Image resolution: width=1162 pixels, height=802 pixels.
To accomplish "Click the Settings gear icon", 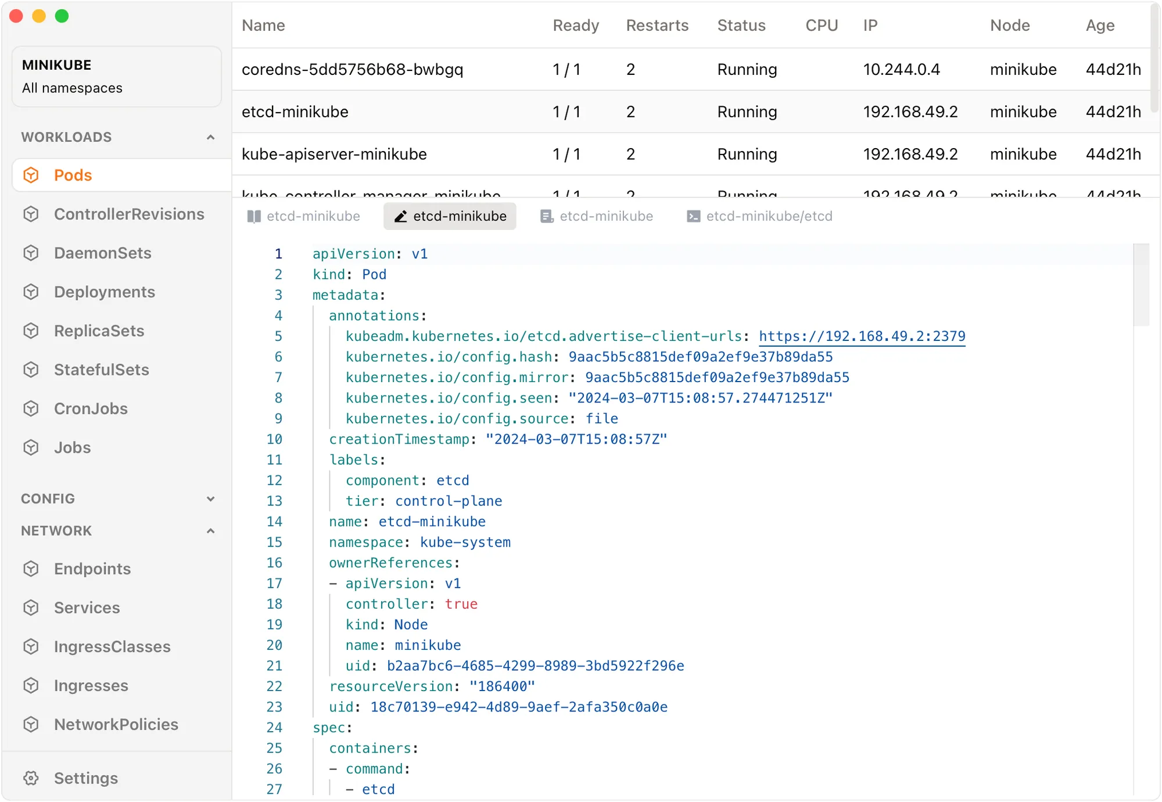I will 31,778.
